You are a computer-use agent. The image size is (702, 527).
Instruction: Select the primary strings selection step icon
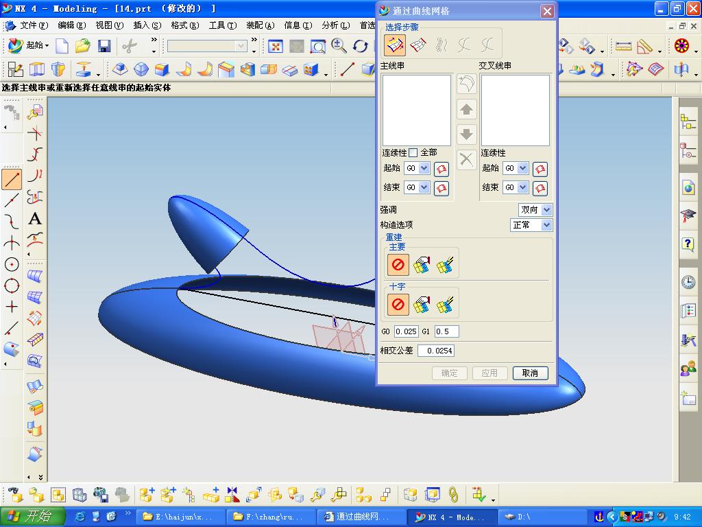pos(395,45)
